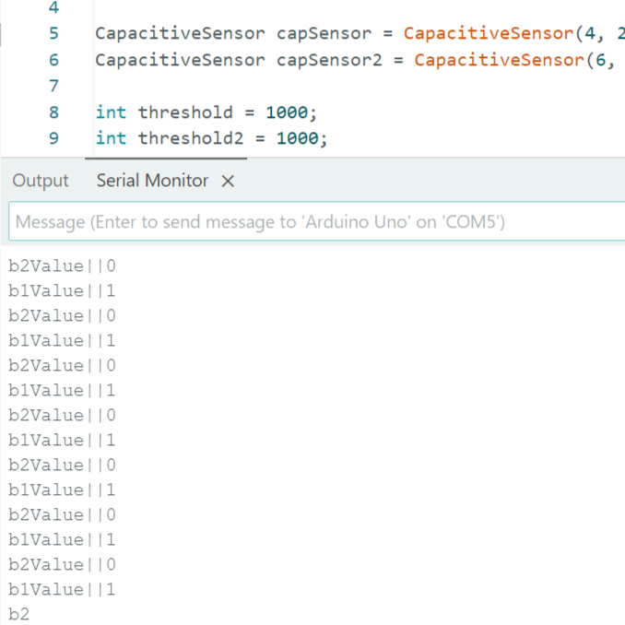Click the capSensor2 variable on line 6

point(329,60)
